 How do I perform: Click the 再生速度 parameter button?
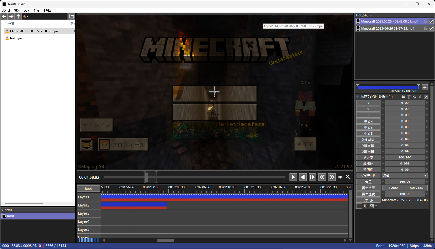pyautogui.click(x=368, y=194)
